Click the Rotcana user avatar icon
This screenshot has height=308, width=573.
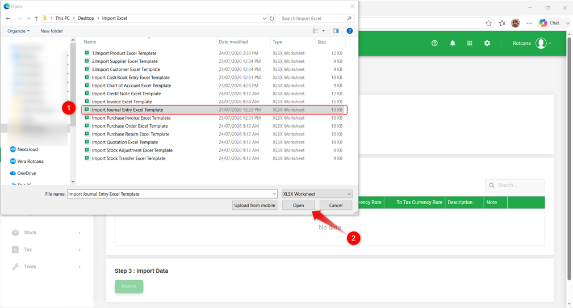click(x=541, y=43)
